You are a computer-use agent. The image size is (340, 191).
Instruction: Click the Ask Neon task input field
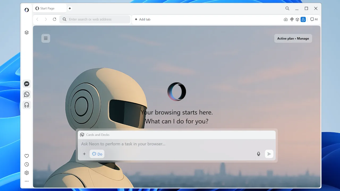tap(177, 144)
